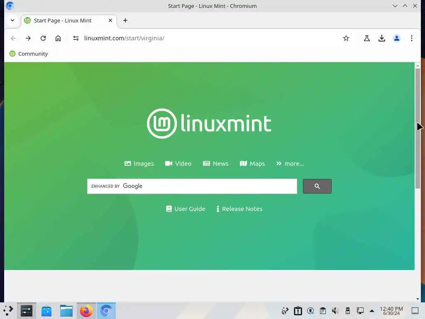This screenshot has height=319, width=425.
Task: Expand hidden system tray icons arrow
Action: [x=372, y=311]
